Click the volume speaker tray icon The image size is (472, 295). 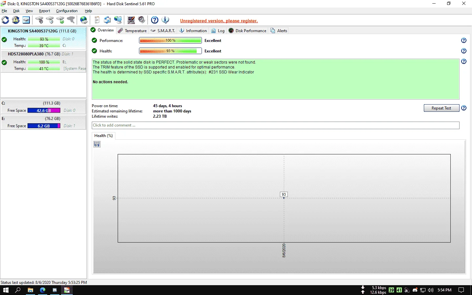point(431,290)
